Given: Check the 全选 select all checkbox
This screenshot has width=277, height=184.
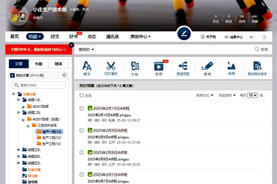Looking at the screenshot, I should tap(82, 96).
